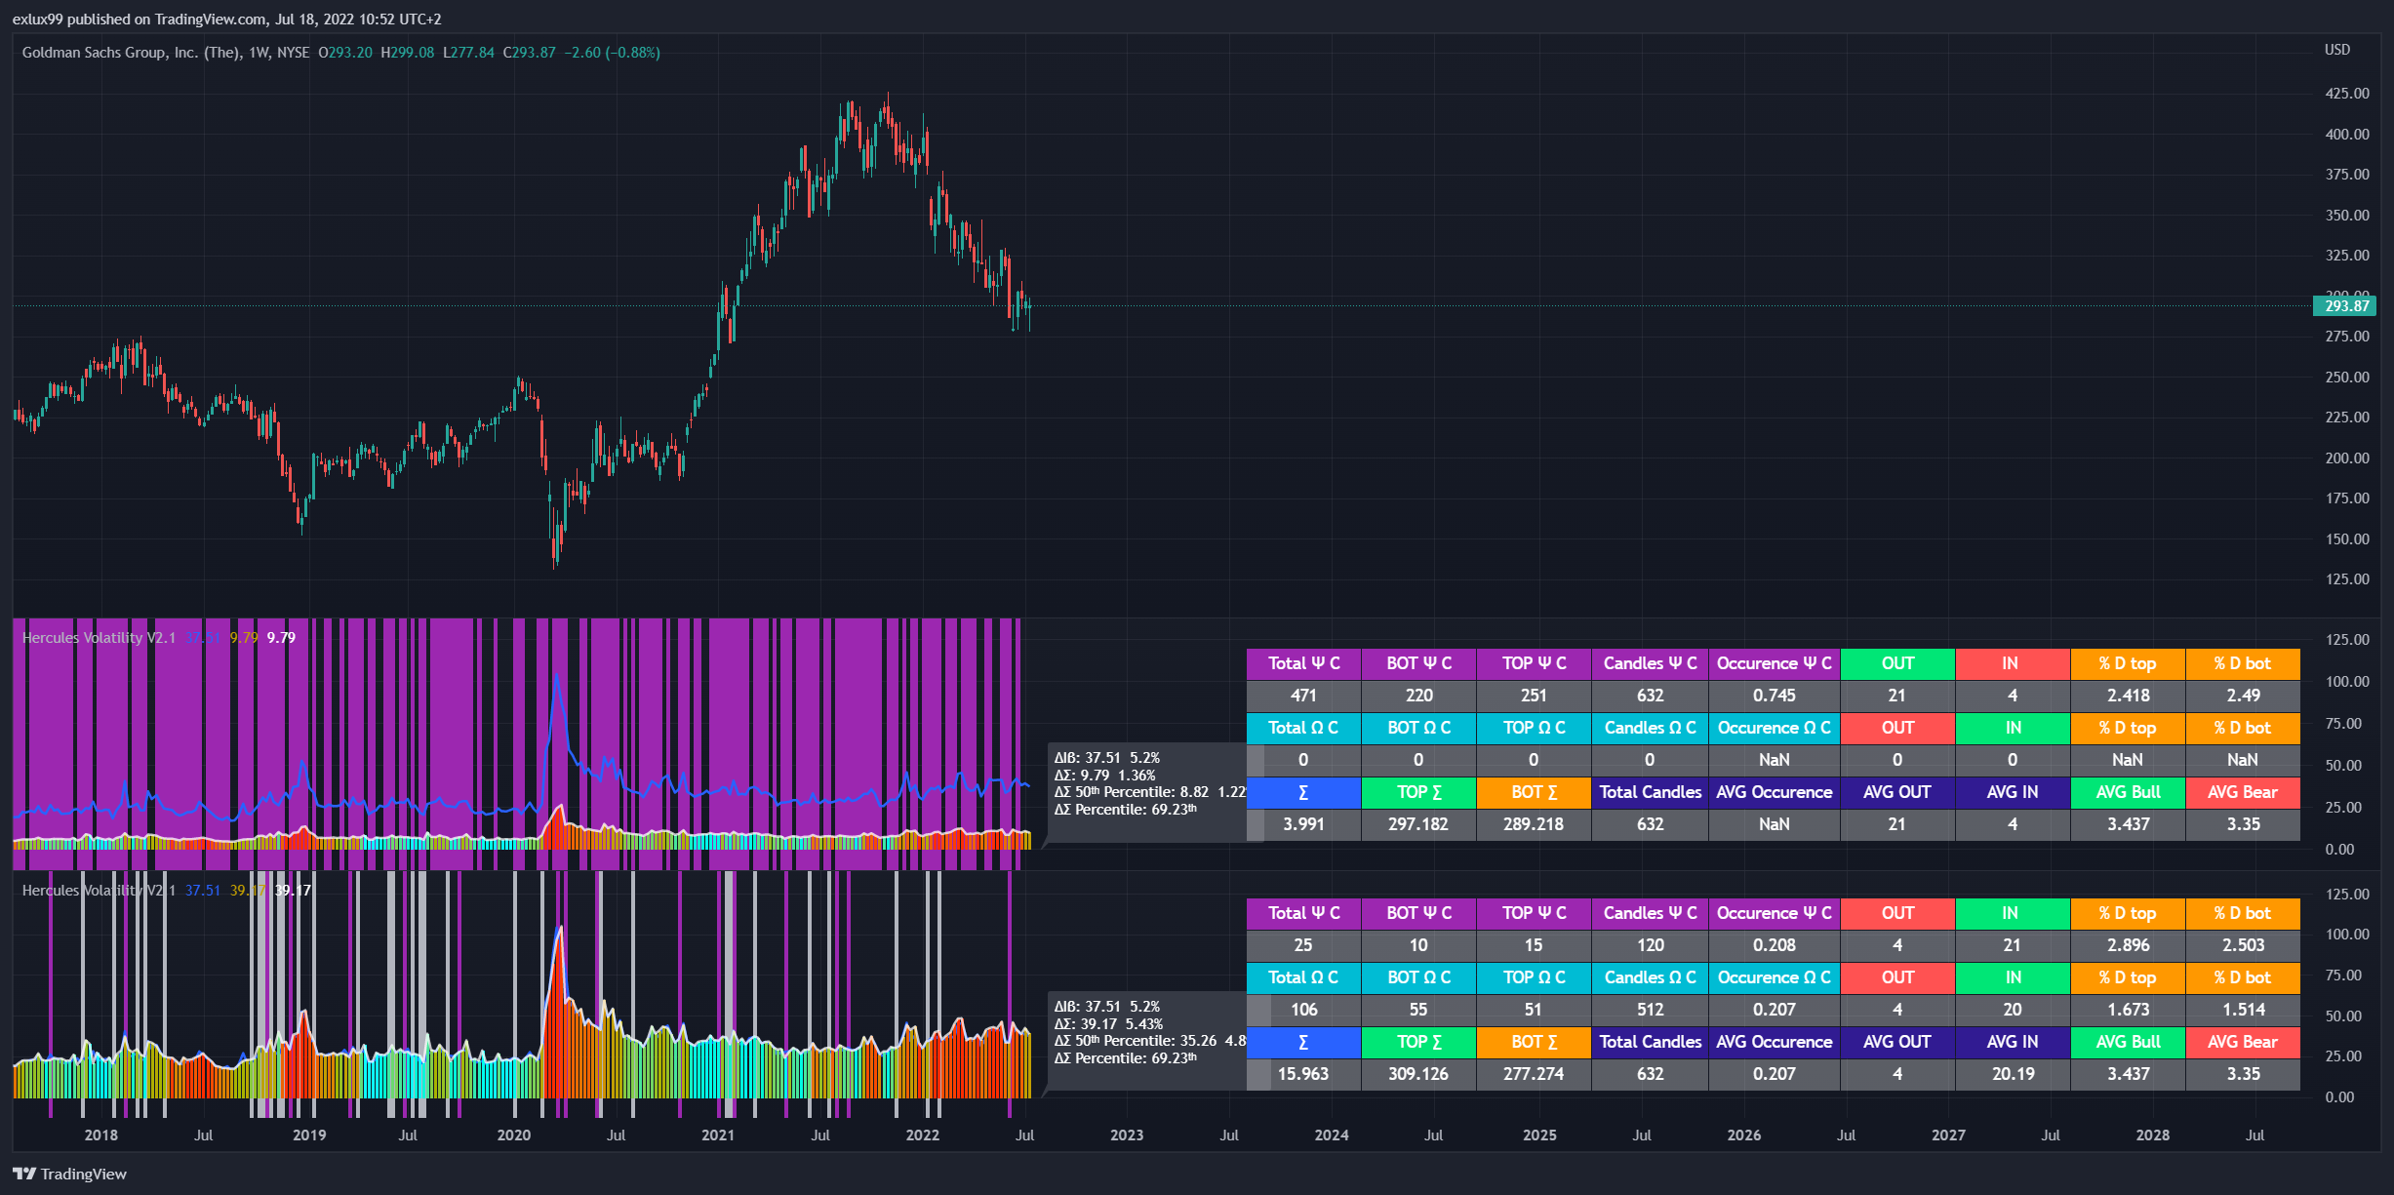
Task: Click the 2020 label on time axis
Action: [513, 1135]
